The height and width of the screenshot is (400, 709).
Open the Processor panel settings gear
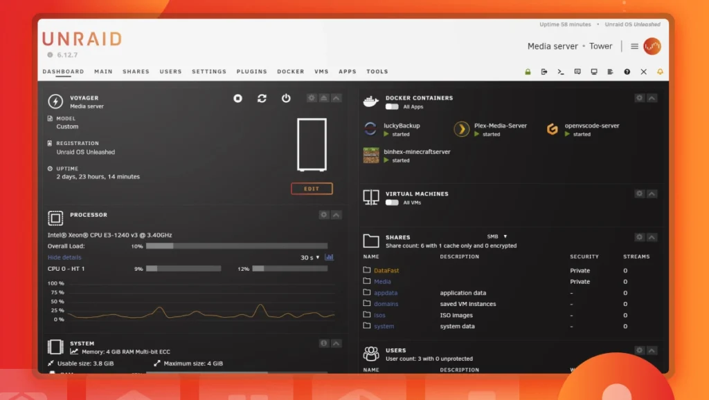click(x=323, y=214)
